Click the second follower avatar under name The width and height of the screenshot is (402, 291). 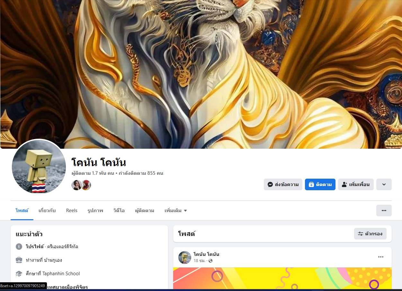pyautogui.click(x=86, y=185)
